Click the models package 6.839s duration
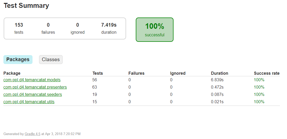This screenshot has height=139, width=287. coord(217,80)
